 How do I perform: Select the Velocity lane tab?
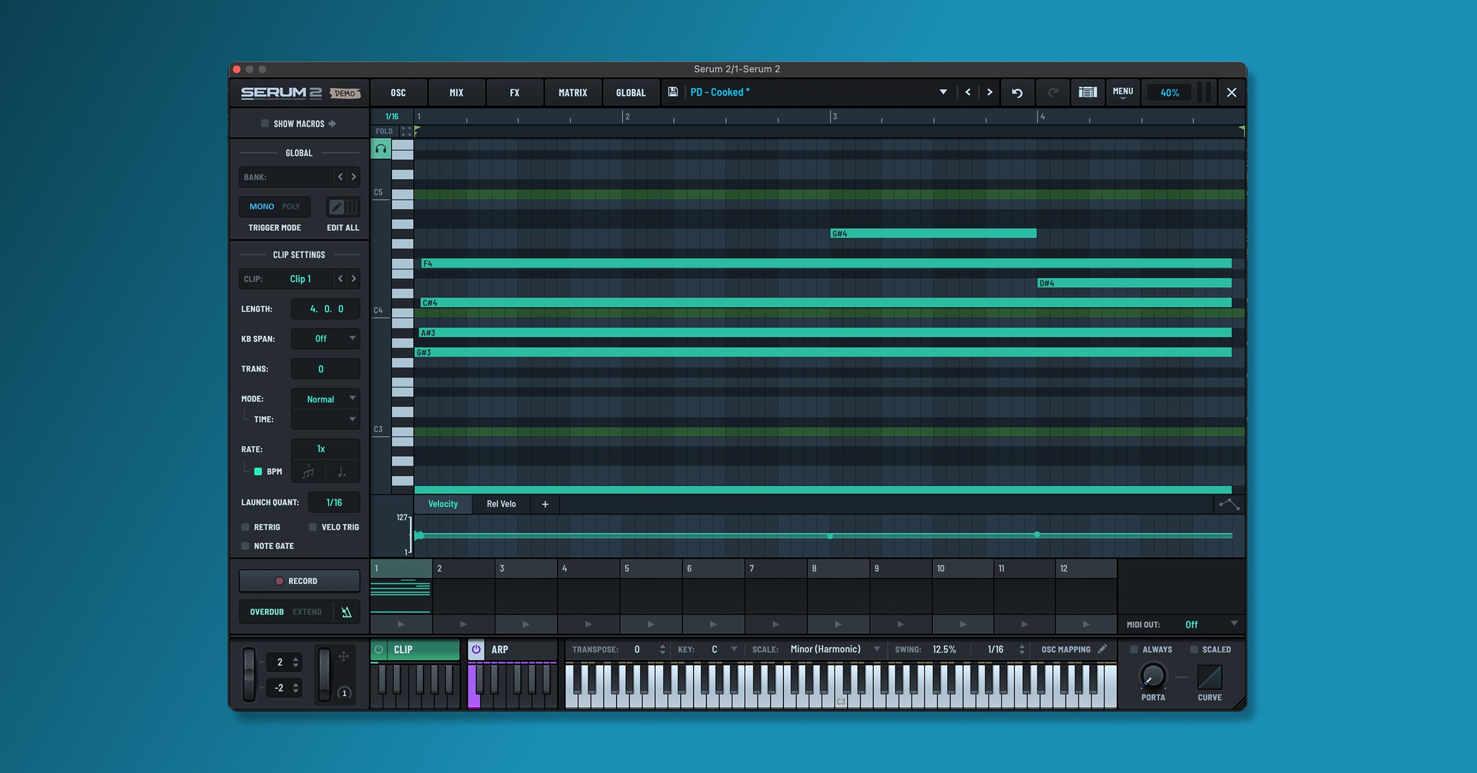[443, 504]
